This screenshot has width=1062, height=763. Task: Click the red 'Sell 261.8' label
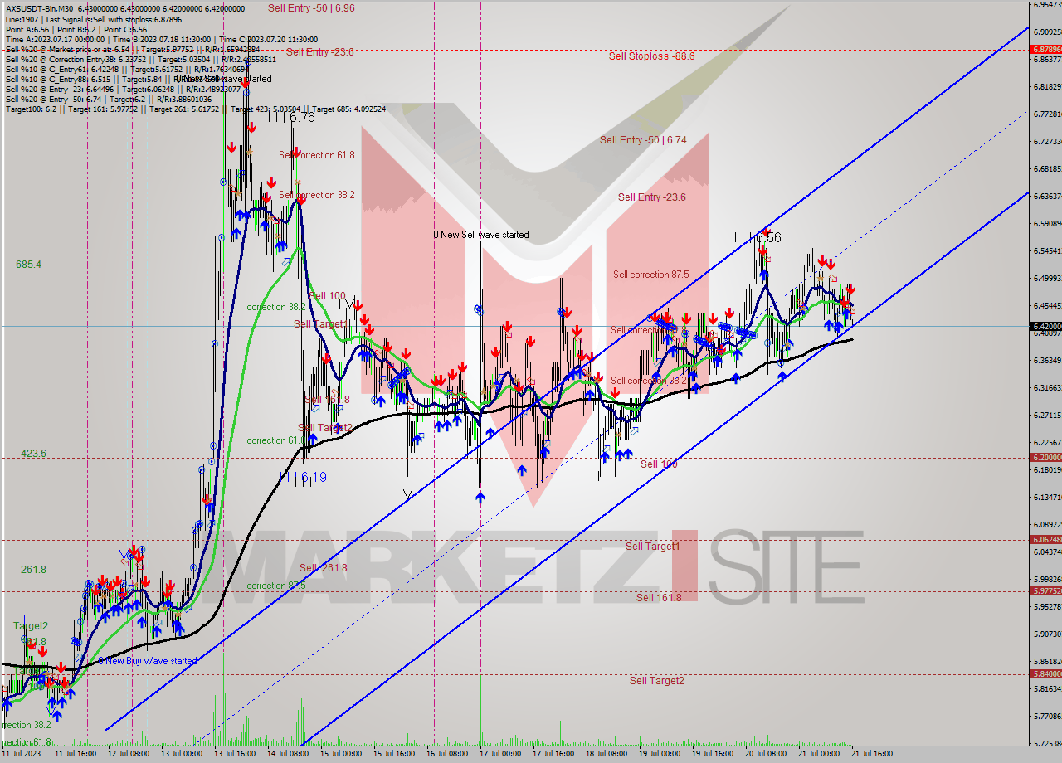point(324,568)
